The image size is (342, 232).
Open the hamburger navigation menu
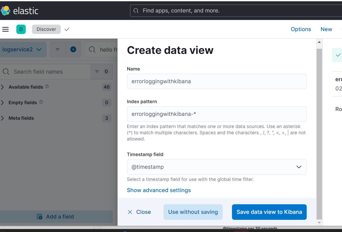pyautogui.click(x=5, y=29)
